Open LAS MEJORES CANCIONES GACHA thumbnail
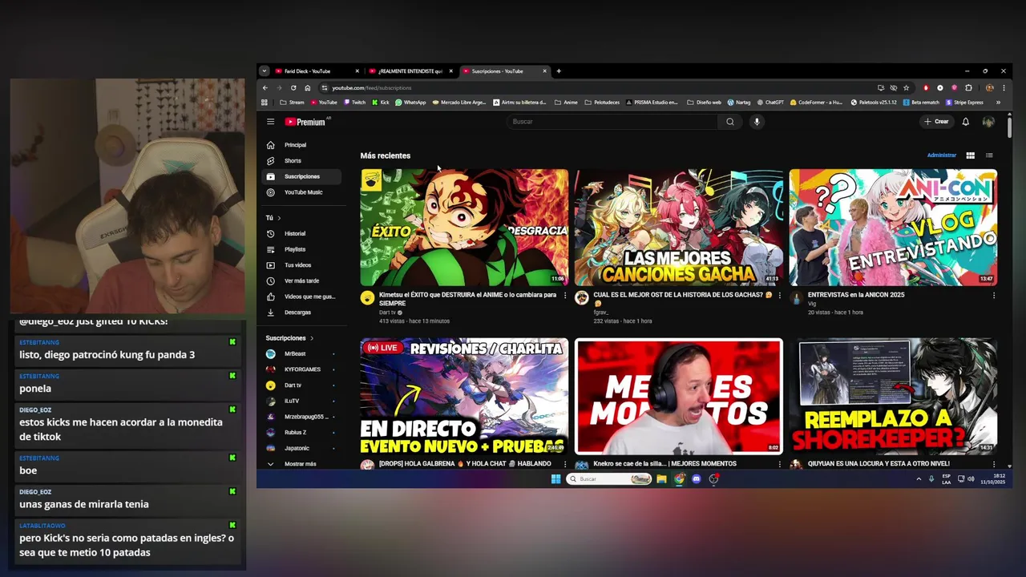 679,227
